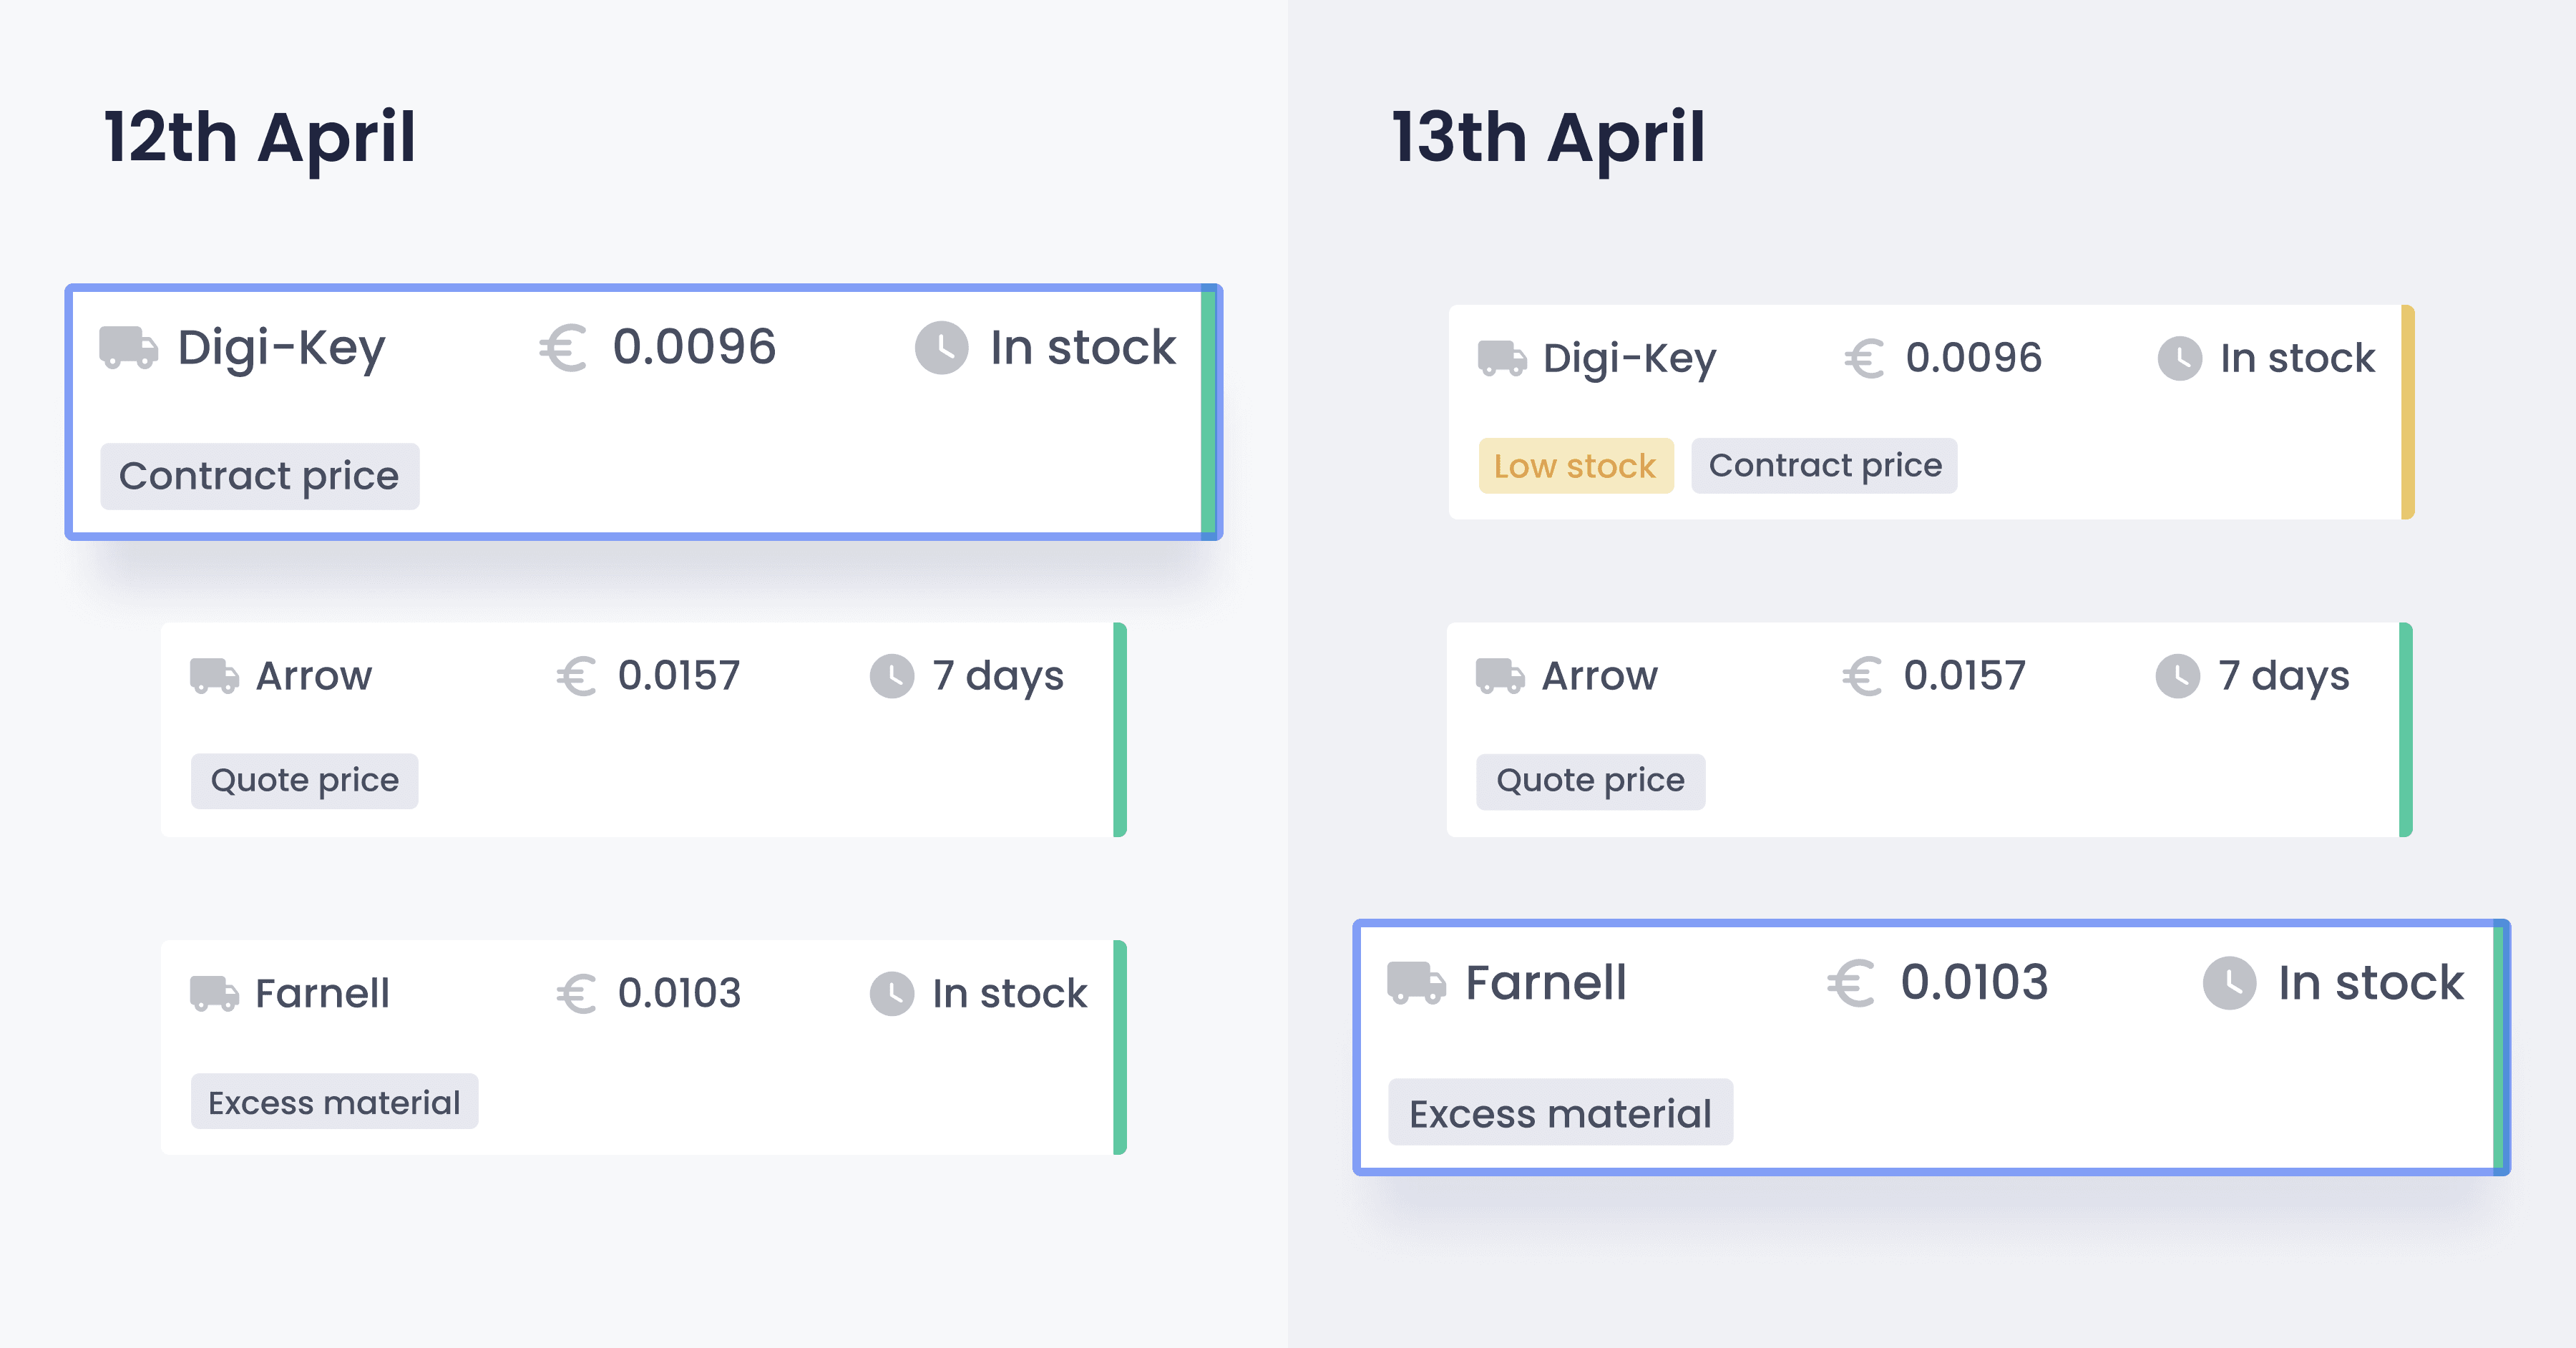
Task: Click the yellow status bar on the 13th April Digi-Key card
Action: pos(2407,412)
